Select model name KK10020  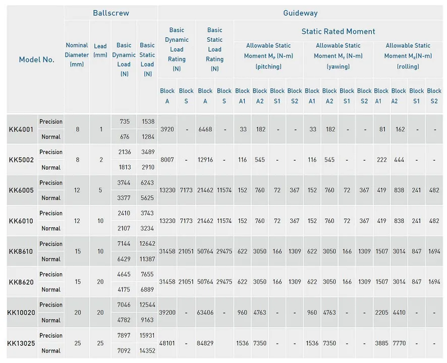(21, 313)
